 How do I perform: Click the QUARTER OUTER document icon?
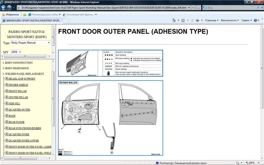(x=7, y=109)
